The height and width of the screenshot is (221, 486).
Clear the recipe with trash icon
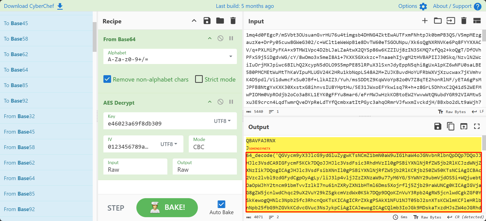coord(233,21)
